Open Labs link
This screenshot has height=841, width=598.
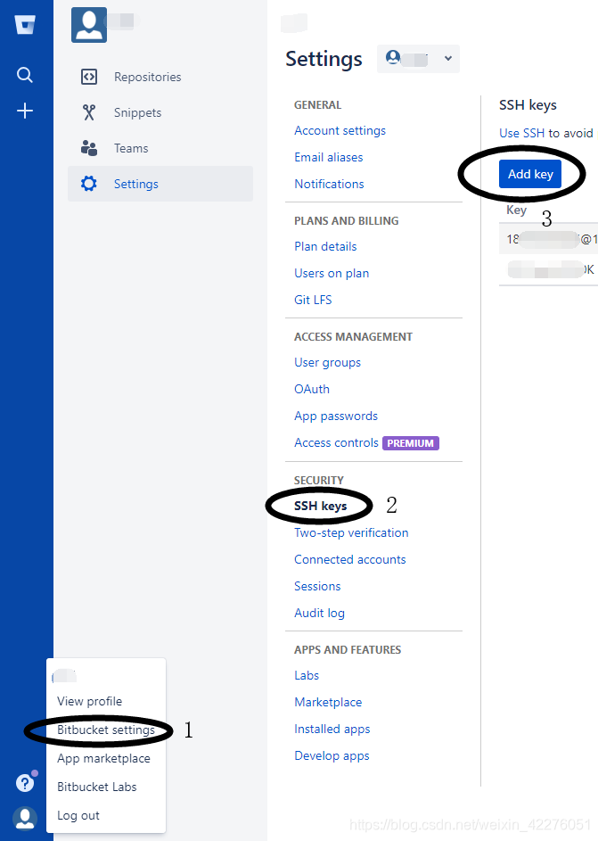click(x=307, y=675)
